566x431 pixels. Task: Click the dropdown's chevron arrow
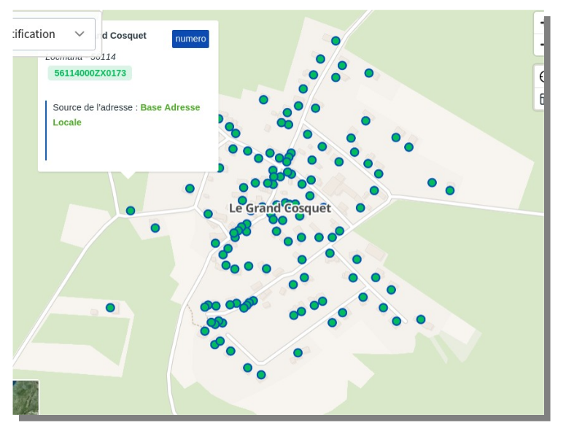click(80, 34)
